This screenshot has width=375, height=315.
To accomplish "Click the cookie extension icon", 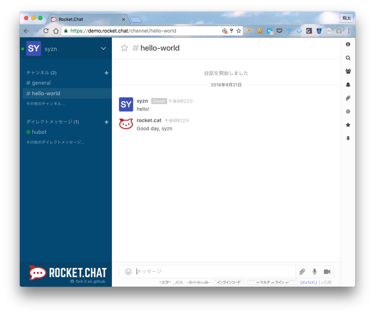I will tap(260, 31).
